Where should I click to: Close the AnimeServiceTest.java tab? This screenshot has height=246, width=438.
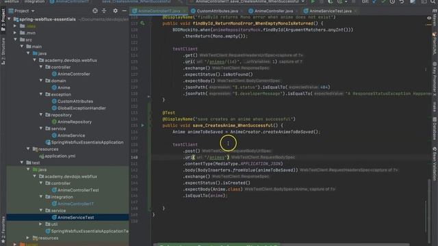[x=356, y=11]
